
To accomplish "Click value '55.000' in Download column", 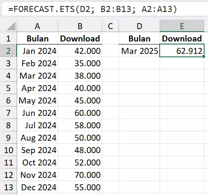I will (x=80, y=187).
